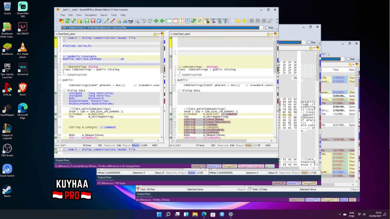The image size is (390, 219).
Task: Click the green Re-compare arrows icon
Action: (68, 21)
